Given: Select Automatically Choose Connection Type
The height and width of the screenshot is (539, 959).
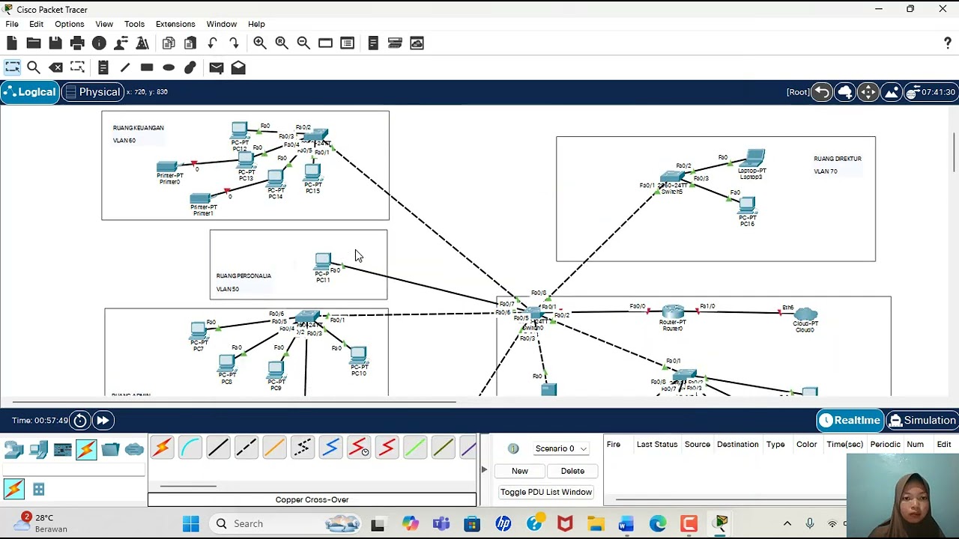Looking at the screenshot, I should click(162, 448).
